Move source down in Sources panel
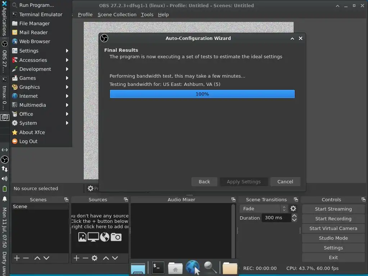Screen dimensions: 368x276 pos(115,258)
